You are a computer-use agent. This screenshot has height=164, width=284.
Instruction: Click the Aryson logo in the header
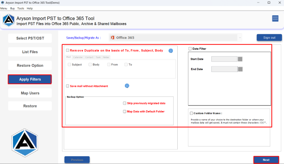coord(9,20)
